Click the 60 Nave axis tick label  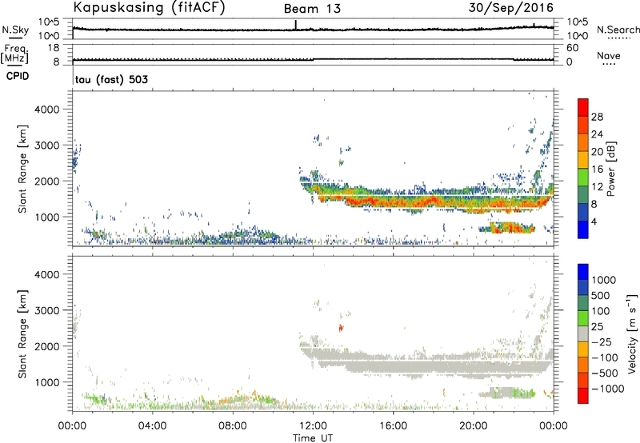pos(572,48)
